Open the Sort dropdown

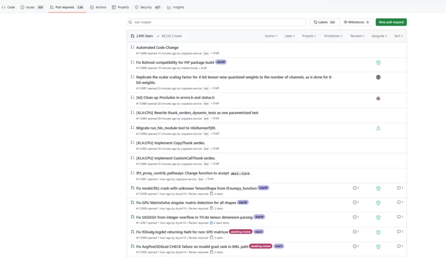click(x=398, y=36)
